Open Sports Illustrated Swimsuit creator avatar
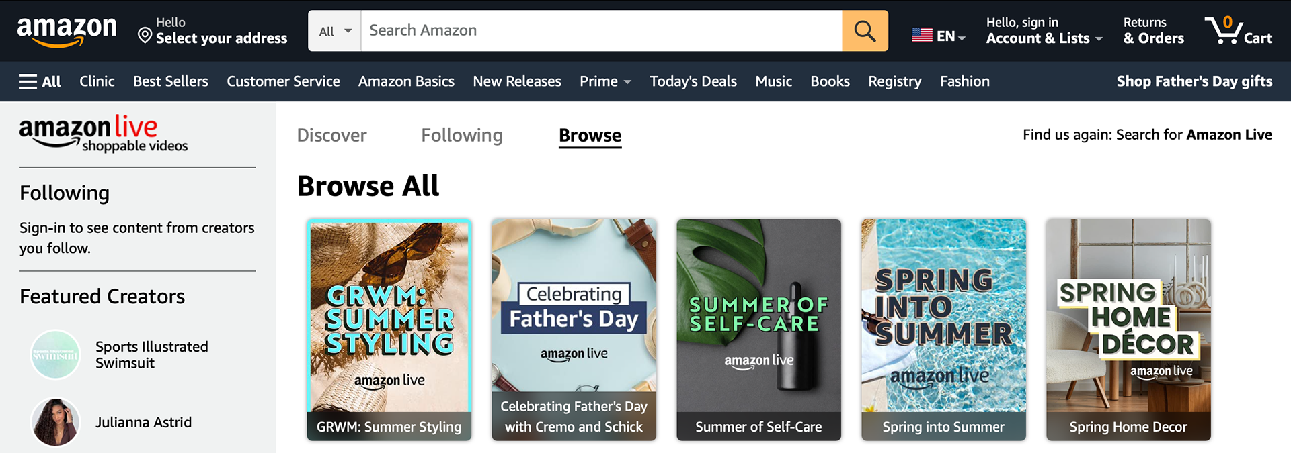 coord(56,355)
